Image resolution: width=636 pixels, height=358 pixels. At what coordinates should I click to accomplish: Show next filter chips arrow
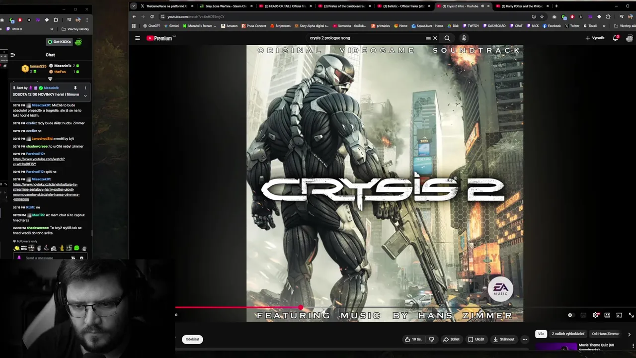click(x=629, y=334)
